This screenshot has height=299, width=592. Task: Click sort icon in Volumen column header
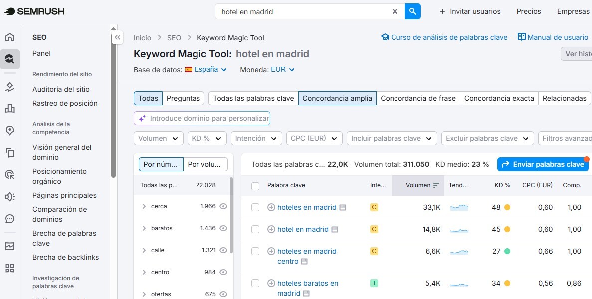(x=436, y=185)
